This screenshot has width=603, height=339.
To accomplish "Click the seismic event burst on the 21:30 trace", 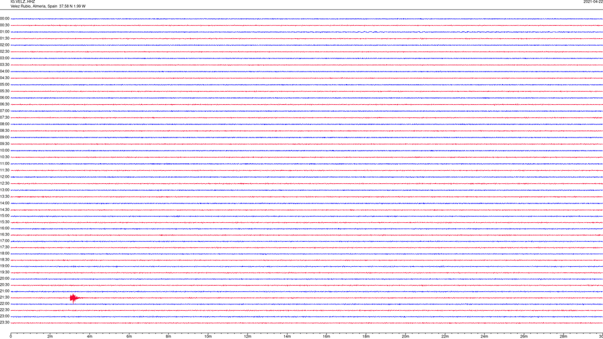I will pyautogui.click(x=74, y=298).
